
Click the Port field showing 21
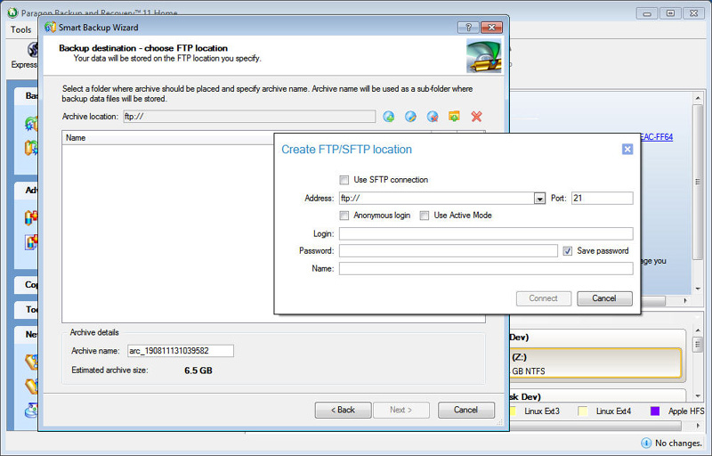pos(603,198)
